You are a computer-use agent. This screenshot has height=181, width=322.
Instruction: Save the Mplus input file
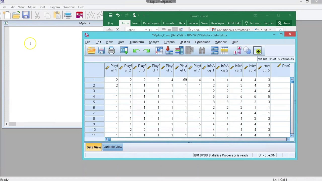point(26,15)
